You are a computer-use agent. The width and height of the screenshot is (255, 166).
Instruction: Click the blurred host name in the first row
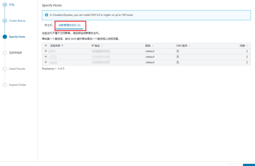tap(52, 51)
